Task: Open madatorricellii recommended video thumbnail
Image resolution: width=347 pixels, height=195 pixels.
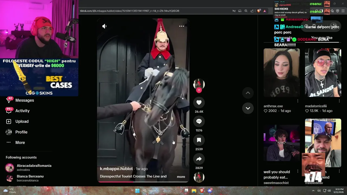Action: click(x=323, y=73)
